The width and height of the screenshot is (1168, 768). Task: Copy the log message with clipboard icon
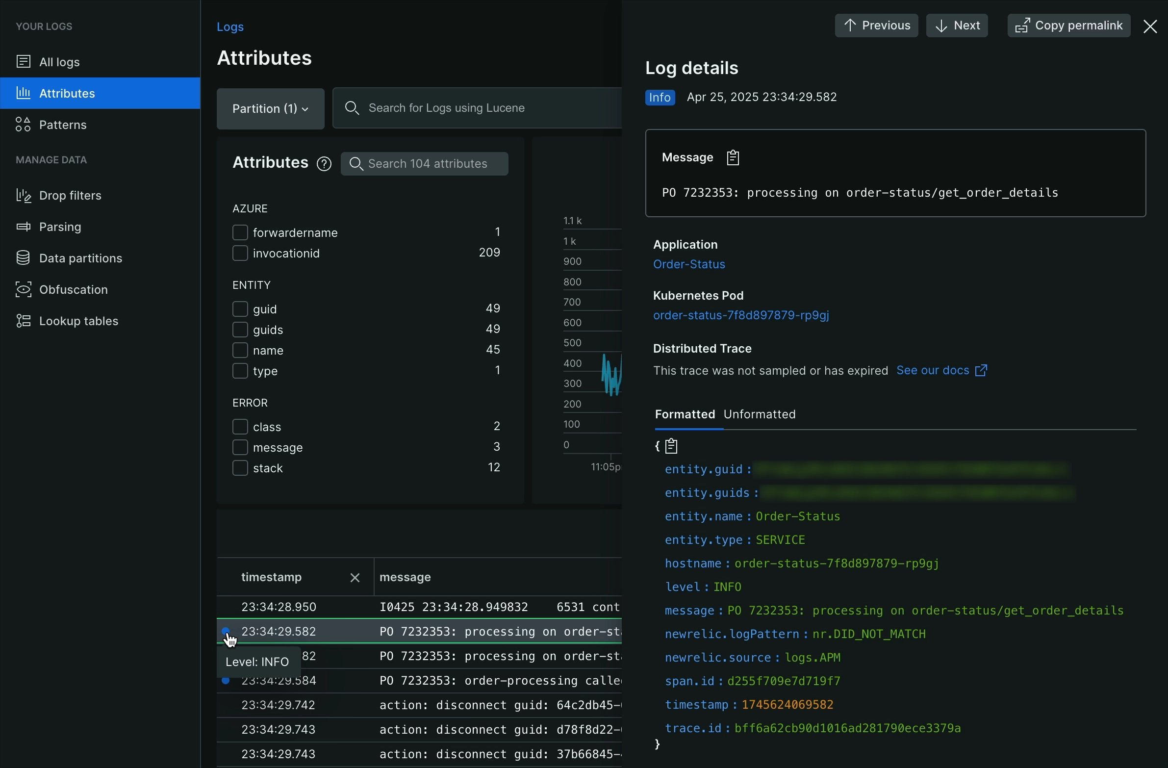[x=733, y=158]
